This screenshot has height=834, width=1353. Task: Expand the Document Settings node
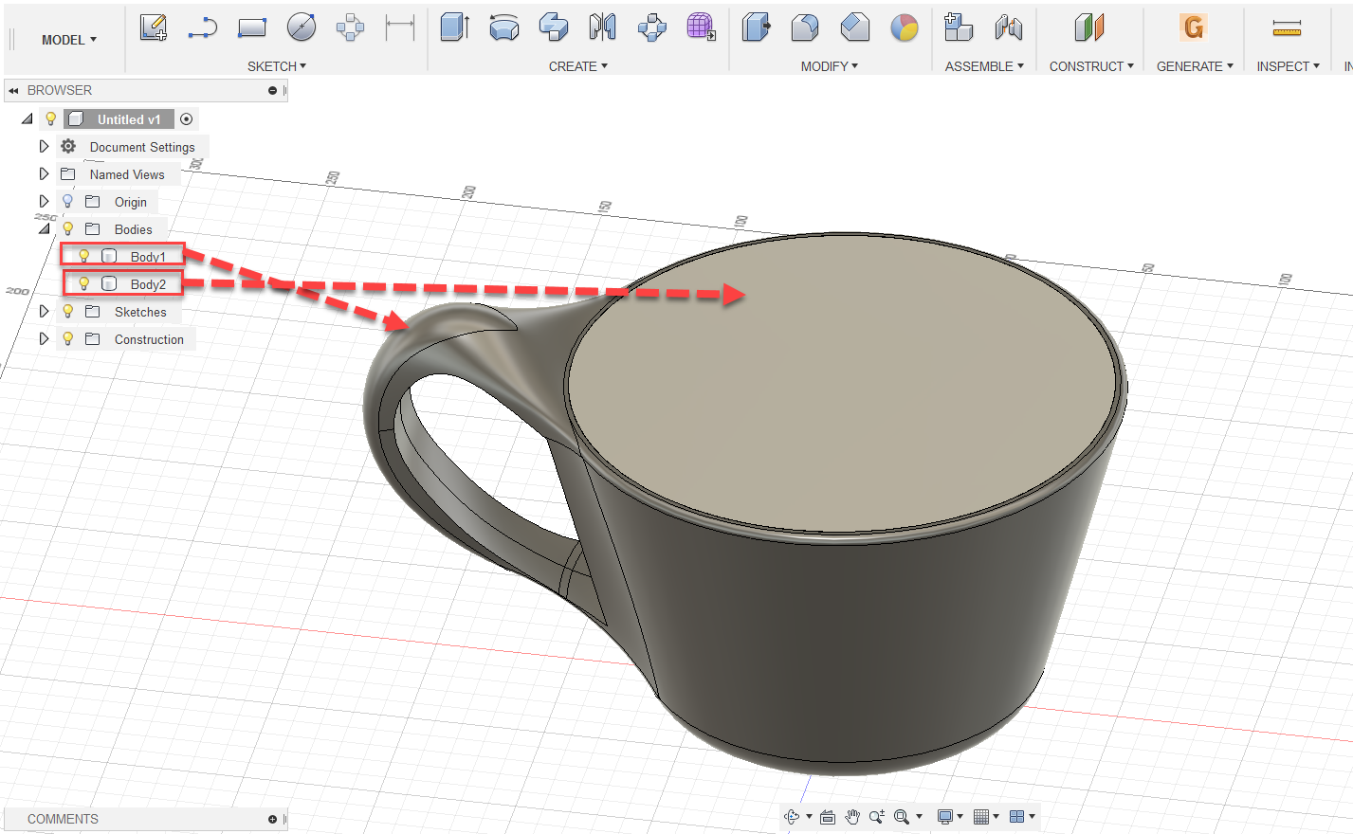coord(44,146)
